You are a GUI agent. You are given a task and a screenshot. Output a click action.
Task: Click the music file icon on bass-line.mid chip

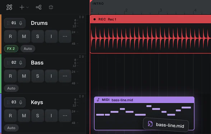pyautogui.click(x=150, y=124)
